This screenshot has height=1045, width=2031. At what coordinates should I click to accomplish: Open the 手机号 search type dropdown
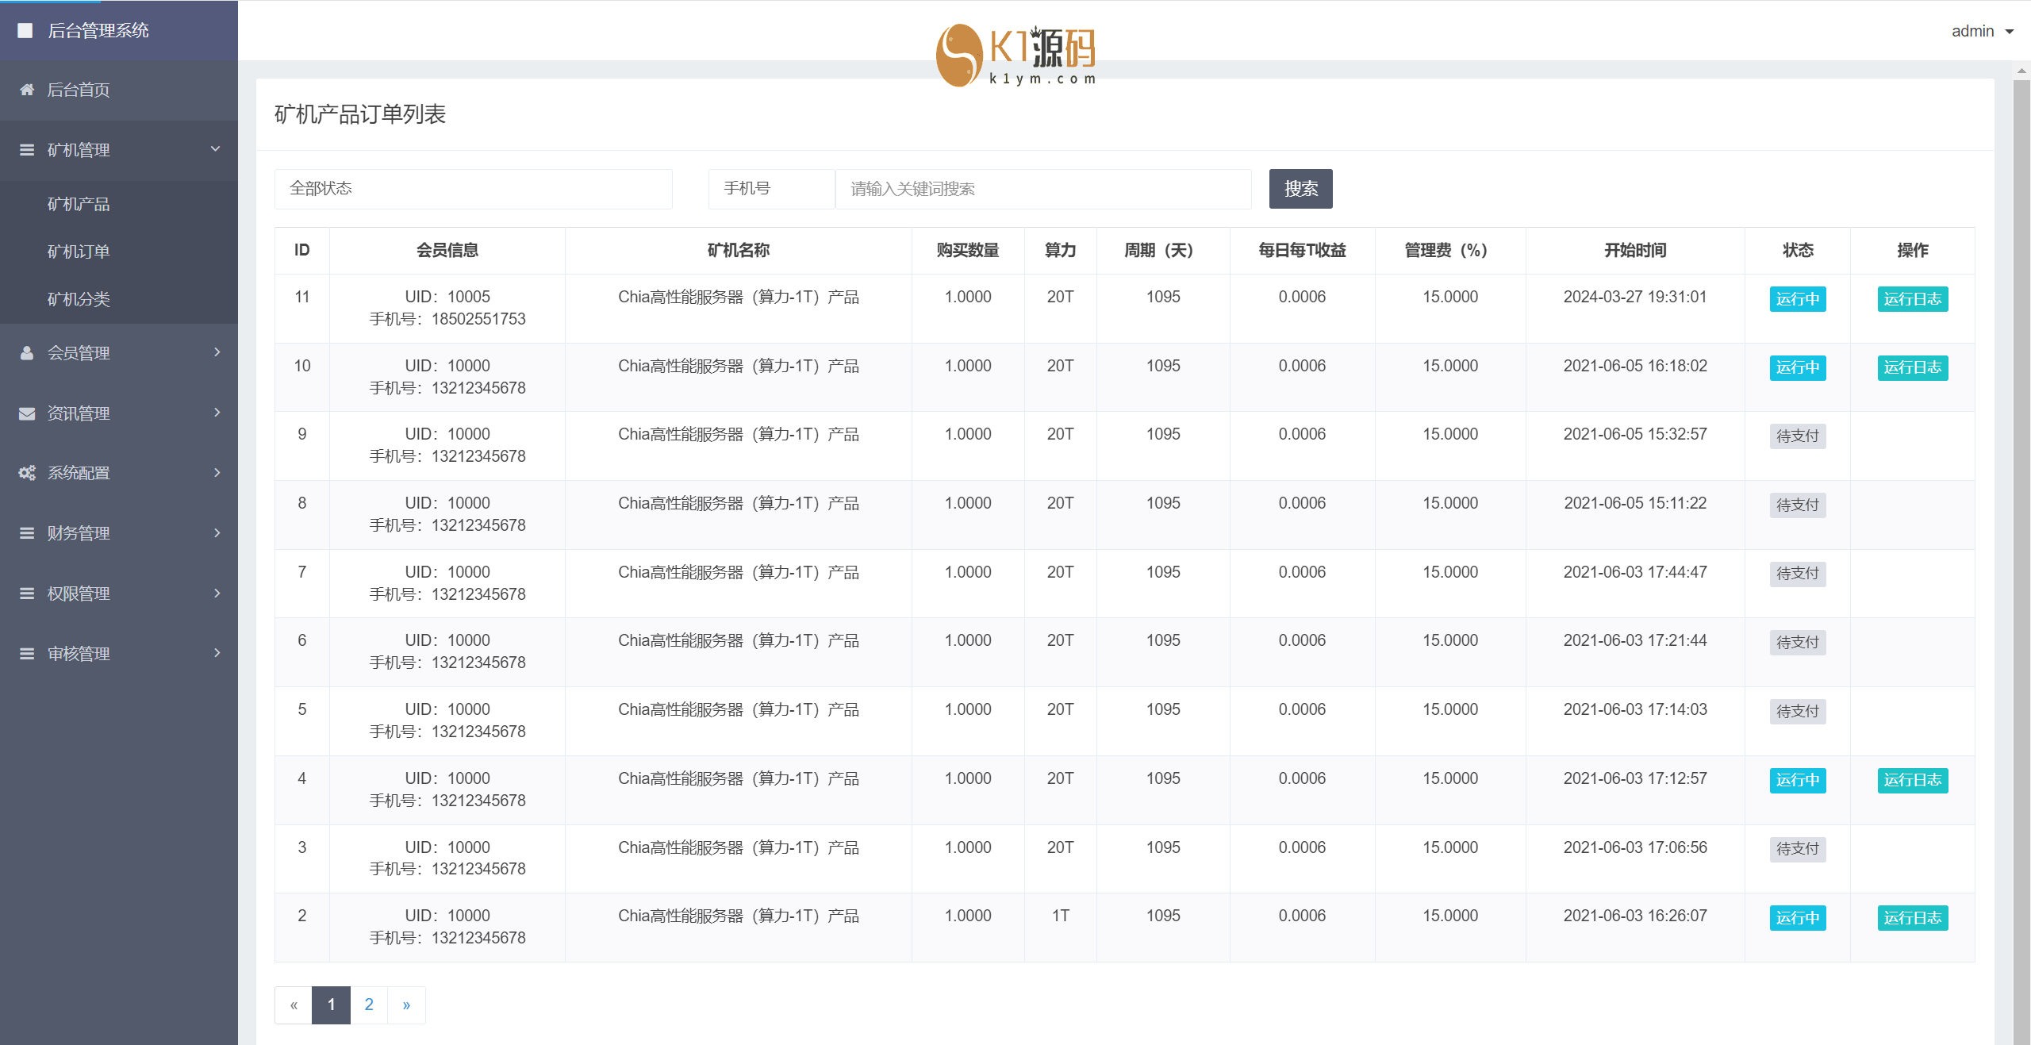tap(770, 189)
